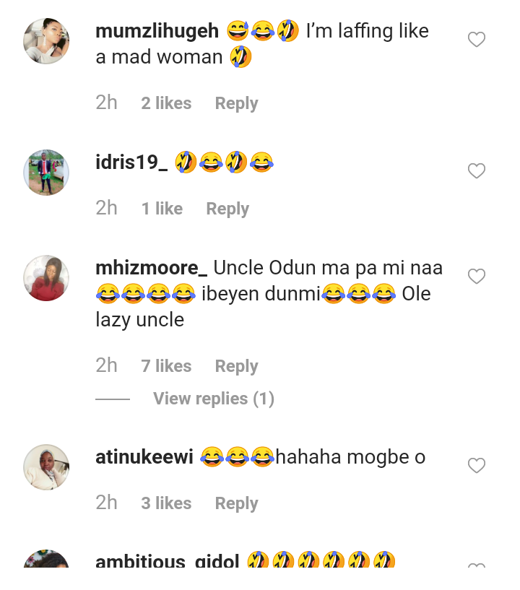Open atinukeewi's profile avatar
Screen dimensions: 520x590
click(x=46, y=467)
